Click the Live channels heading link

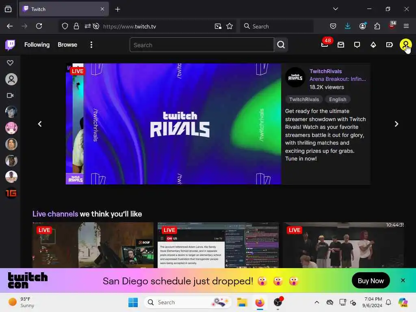click(x=55, y=214)
